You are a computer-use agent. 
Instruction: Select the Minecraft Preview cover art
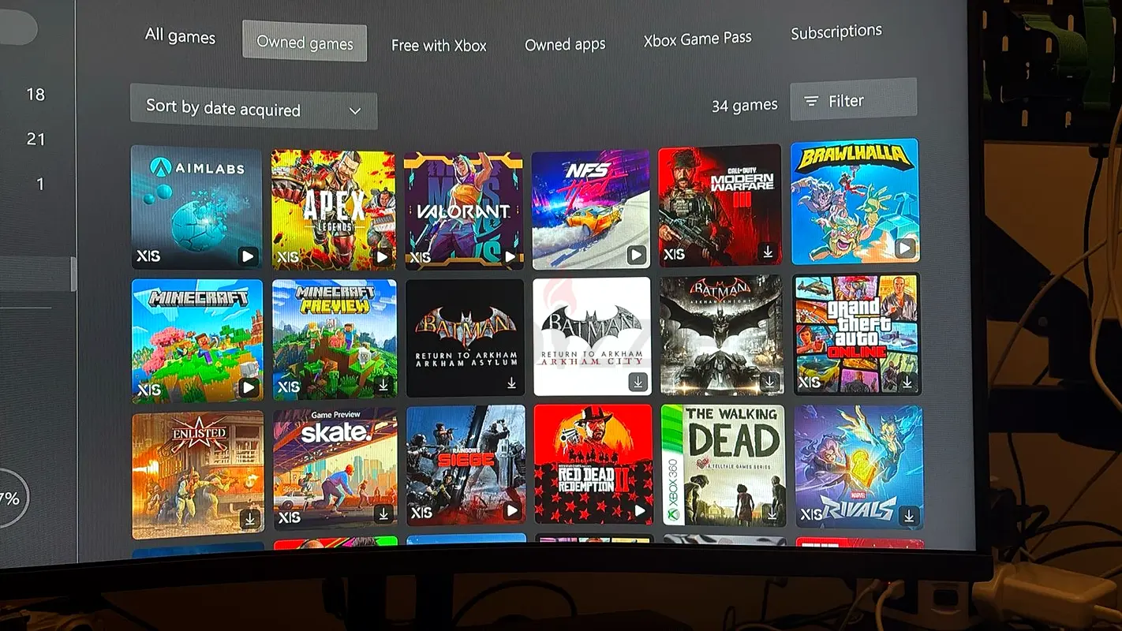pyautogui.click(x=335, y=338)
